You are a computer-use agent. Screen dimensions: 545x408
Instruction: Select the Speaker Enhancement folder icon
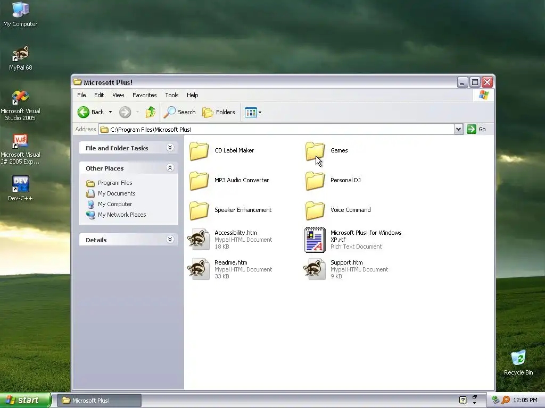(x=199, y=210)
